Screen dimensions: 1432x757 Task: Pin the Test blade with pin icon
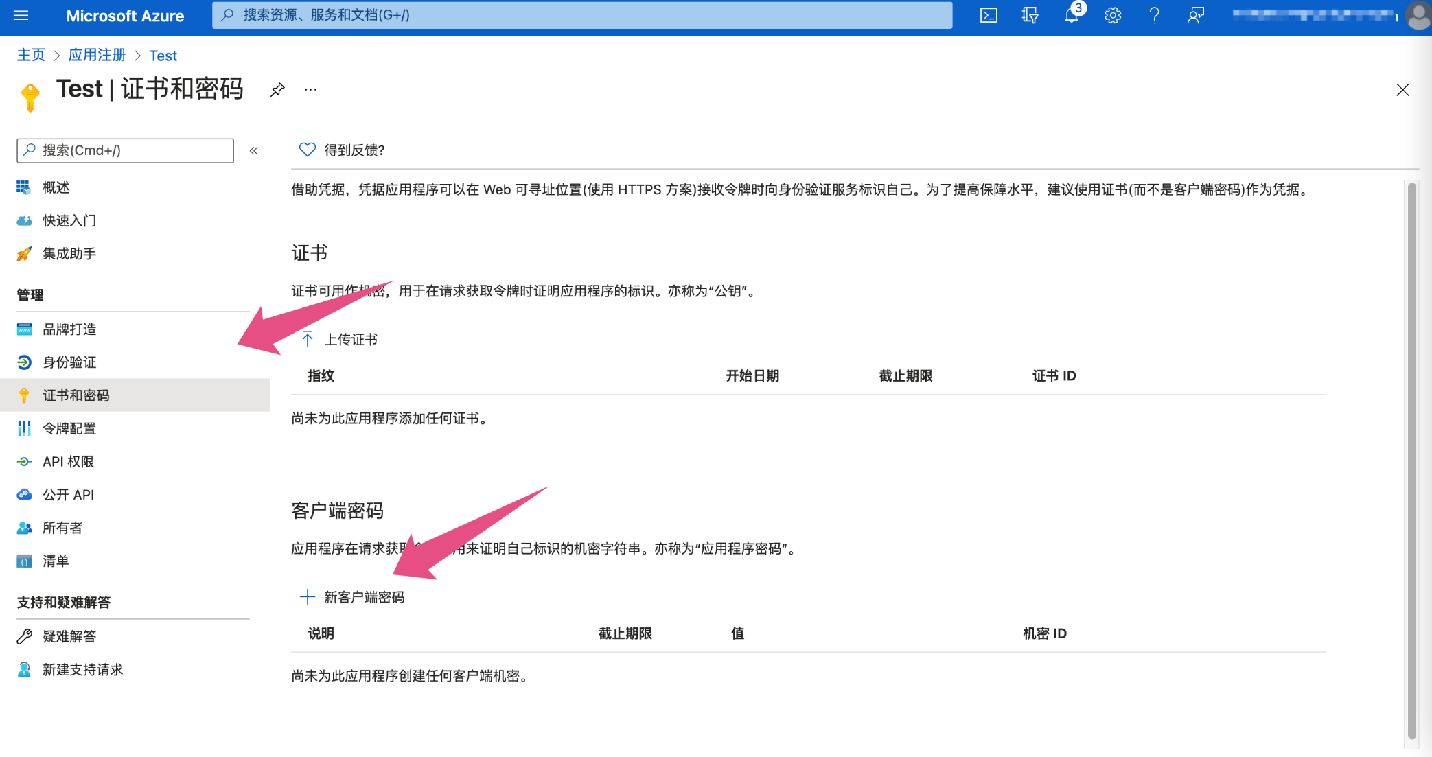(277, 90)
